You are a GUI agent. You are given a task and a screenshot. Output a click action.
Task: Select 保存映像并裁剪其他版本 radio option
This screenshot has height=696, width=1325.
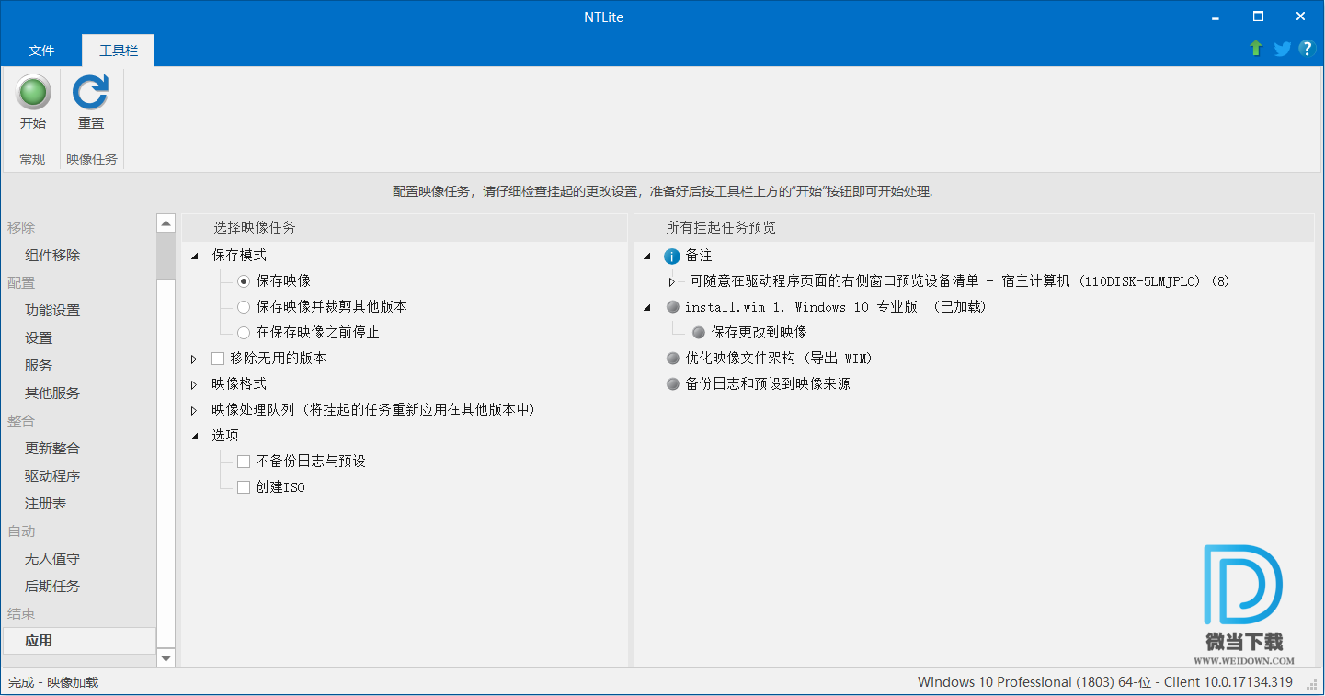coord(244,307)
